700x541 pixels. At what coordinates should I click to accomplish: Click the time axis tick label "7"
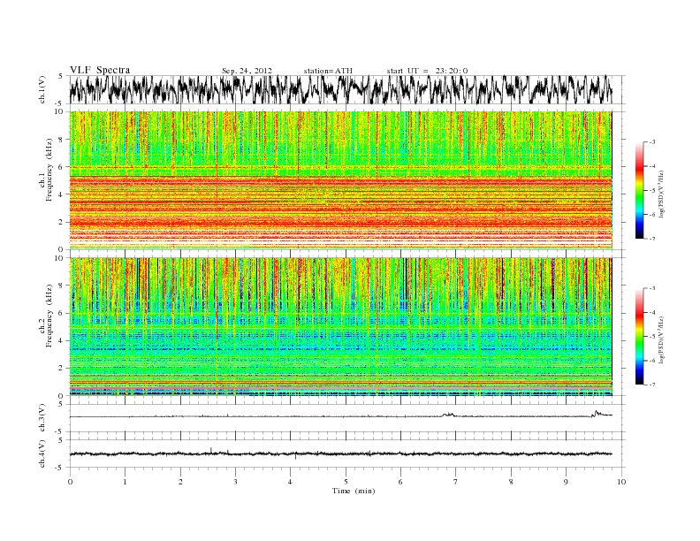tap(456, 482)
